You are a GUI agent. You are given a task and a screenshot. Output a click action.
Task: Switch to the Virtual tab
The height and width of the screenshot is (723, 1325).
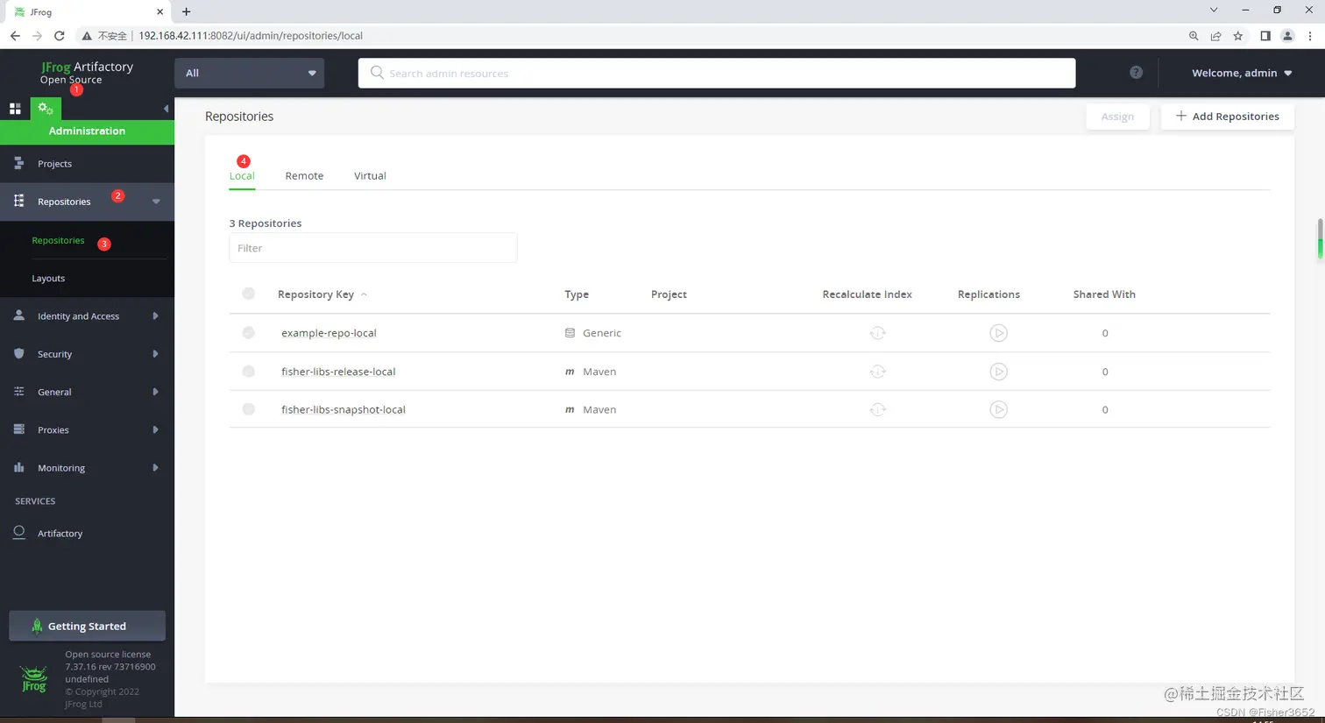click(370, 175)
